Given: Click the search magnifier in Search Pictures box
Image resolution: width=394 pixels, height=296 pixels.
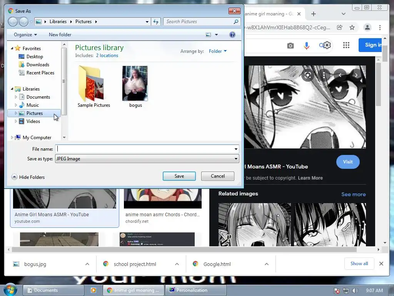Looking at the screenshot, I should tap(236, 22).
